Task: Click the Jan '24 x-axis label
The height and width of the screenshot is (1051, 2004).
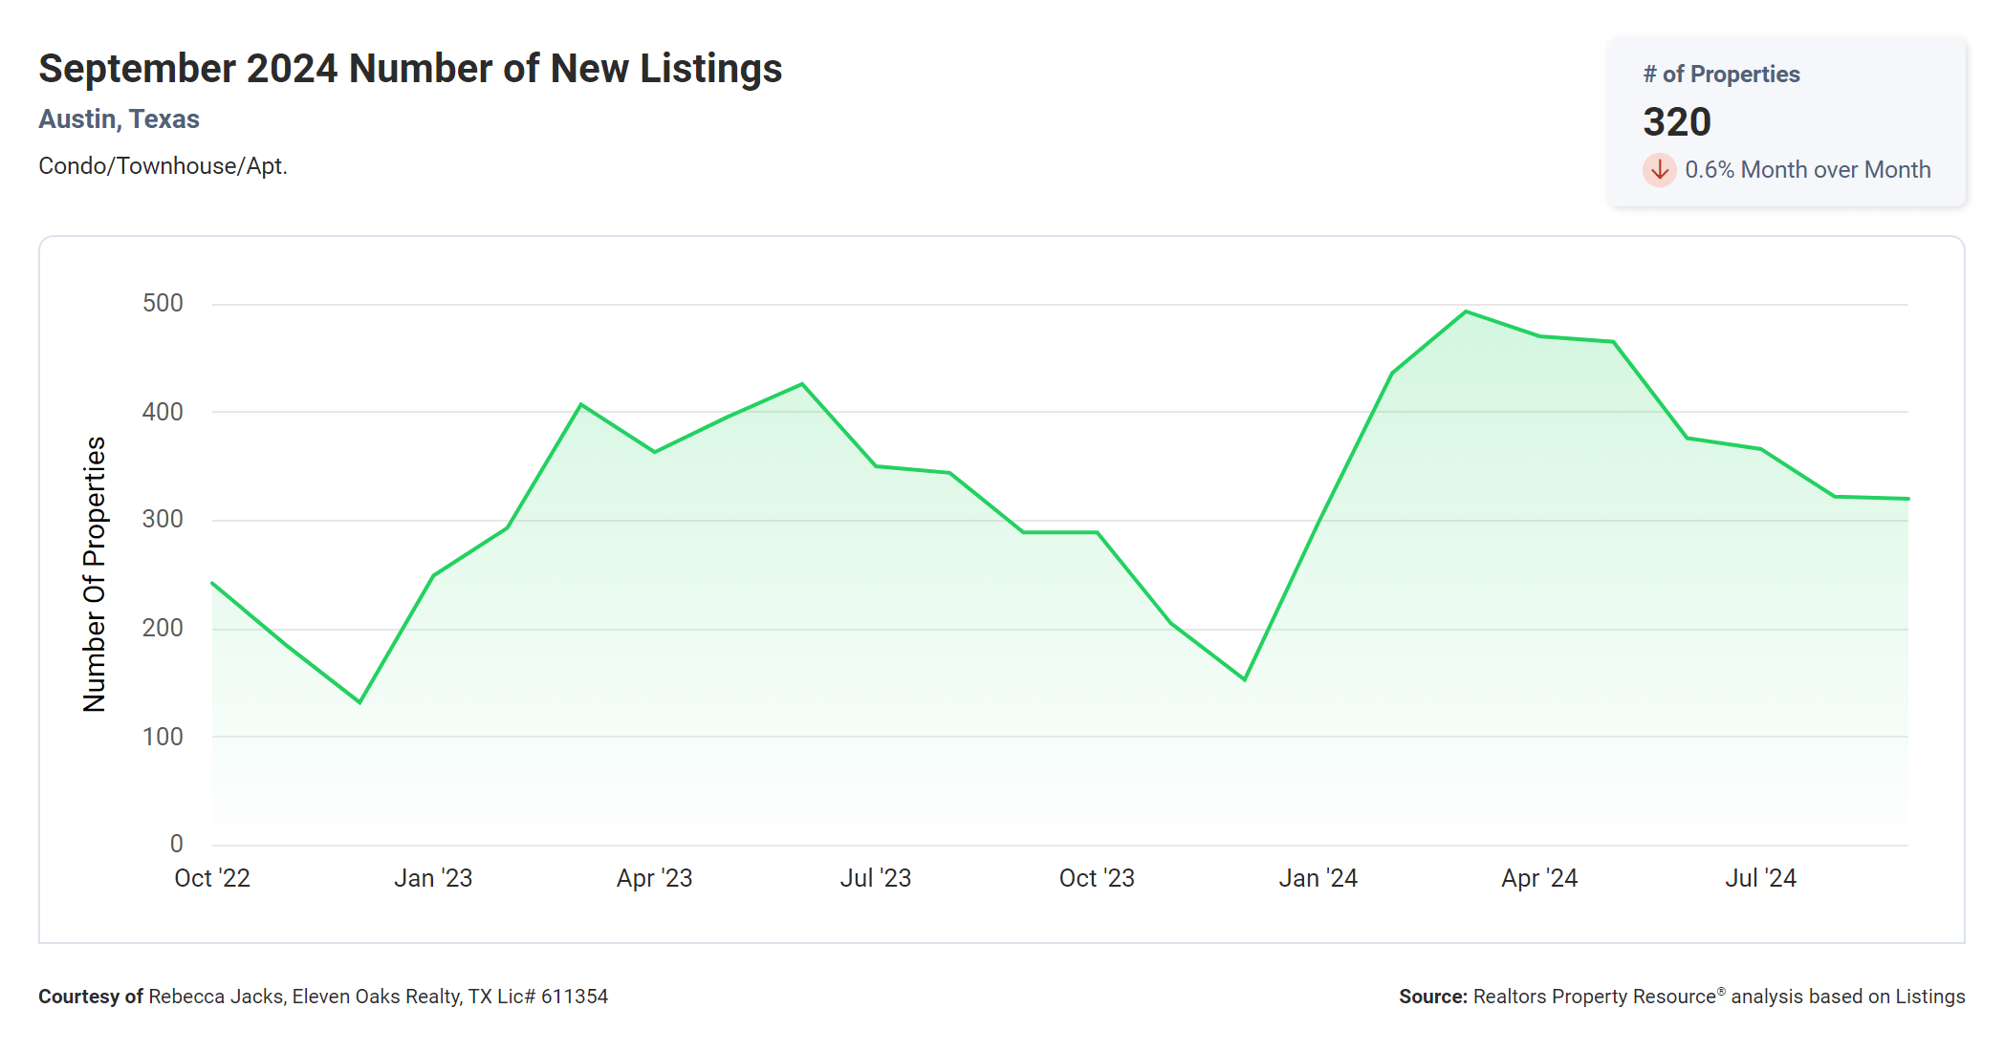Action: [1318, 878]
